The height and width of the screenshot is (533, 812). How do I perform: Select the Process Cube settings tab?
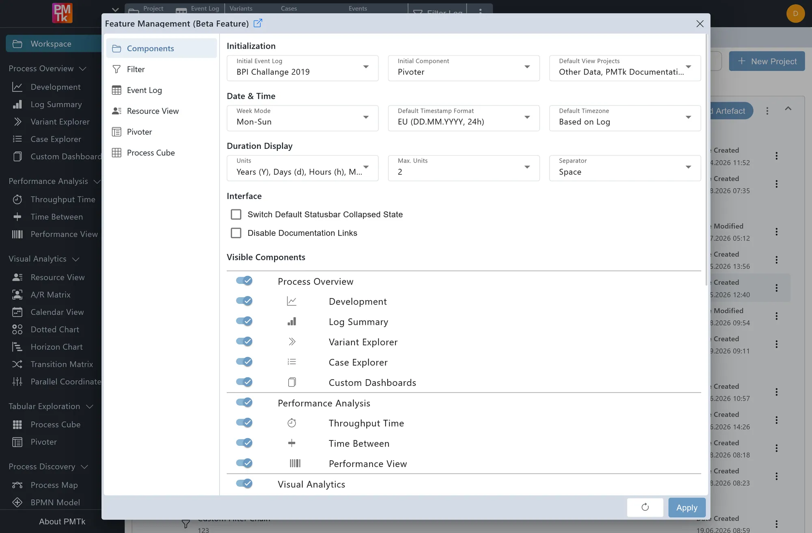pos(162,153)
